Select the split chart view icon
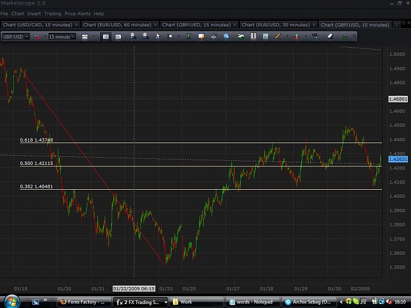Image resolution: width=411 pixels, height=308 pixels. [118, 37]
